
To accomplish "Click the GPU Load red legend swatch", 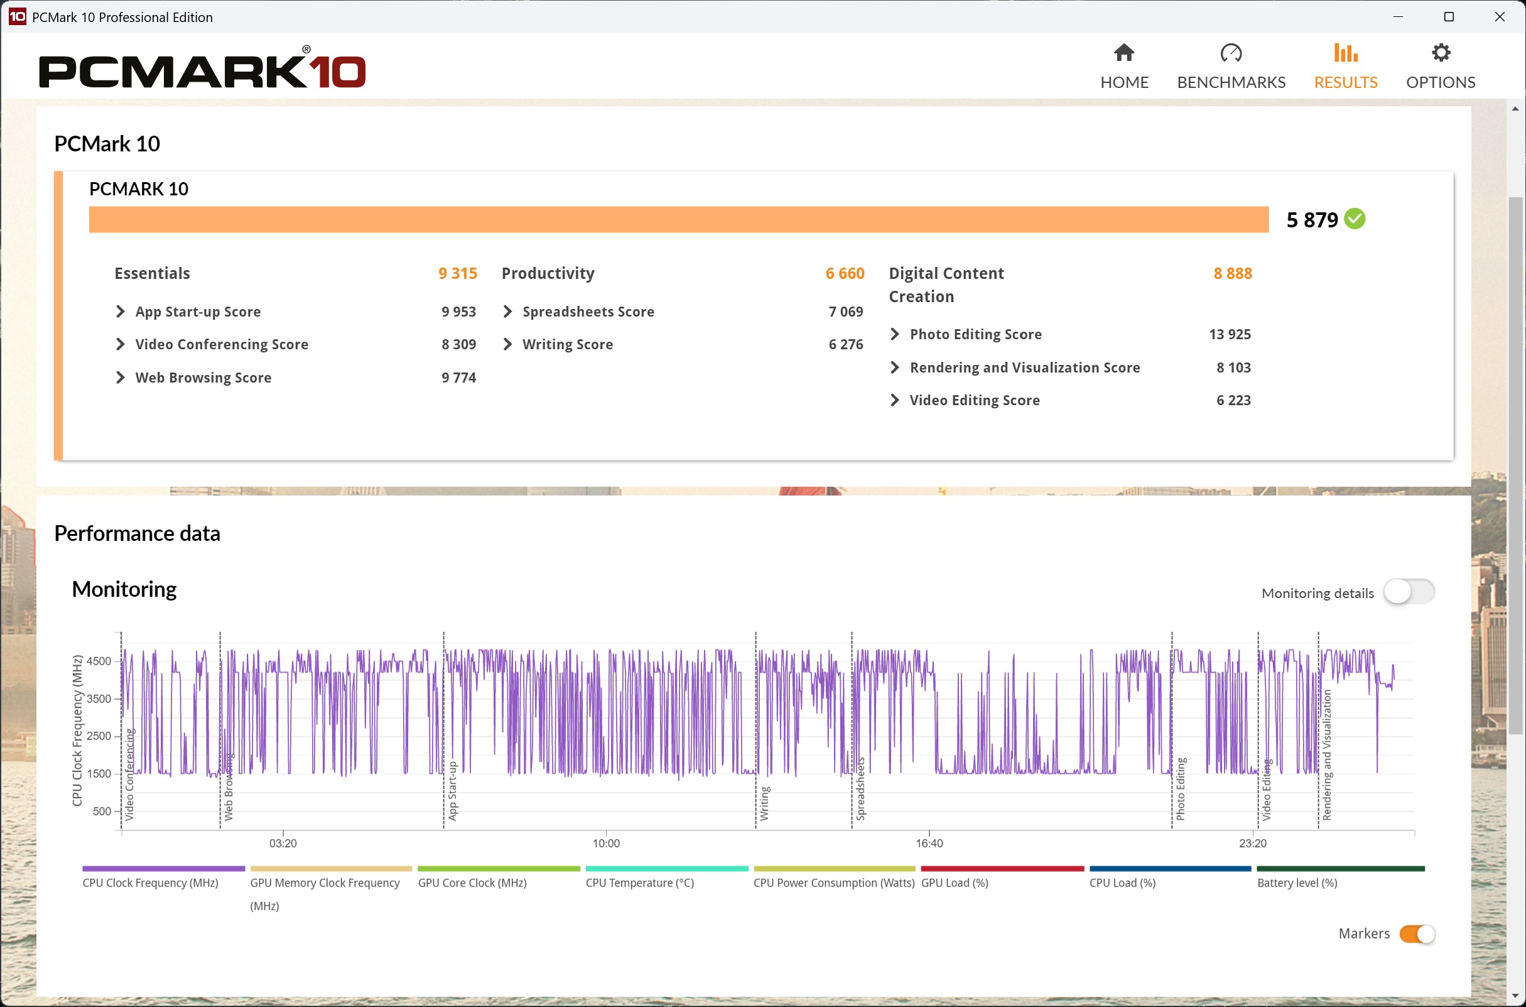I will click(1002, 869).
